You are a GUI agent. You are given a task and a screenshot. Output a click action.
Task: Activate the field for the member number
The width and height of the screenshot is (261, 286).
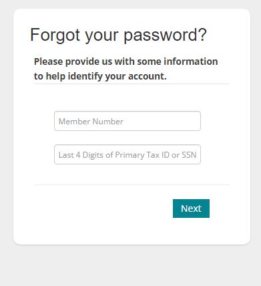[x=127, y=121]
